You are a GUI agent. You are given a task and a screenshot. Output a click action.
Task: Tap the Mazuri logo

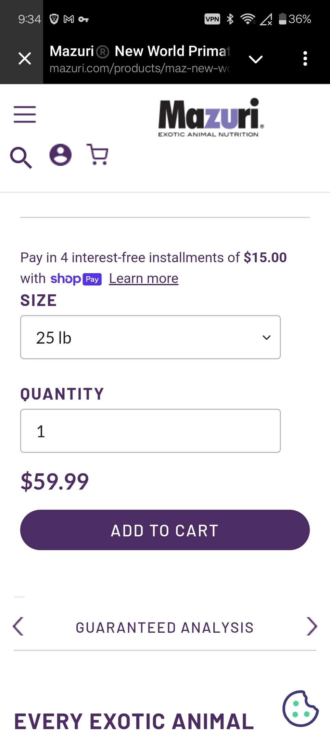point(211,118)
